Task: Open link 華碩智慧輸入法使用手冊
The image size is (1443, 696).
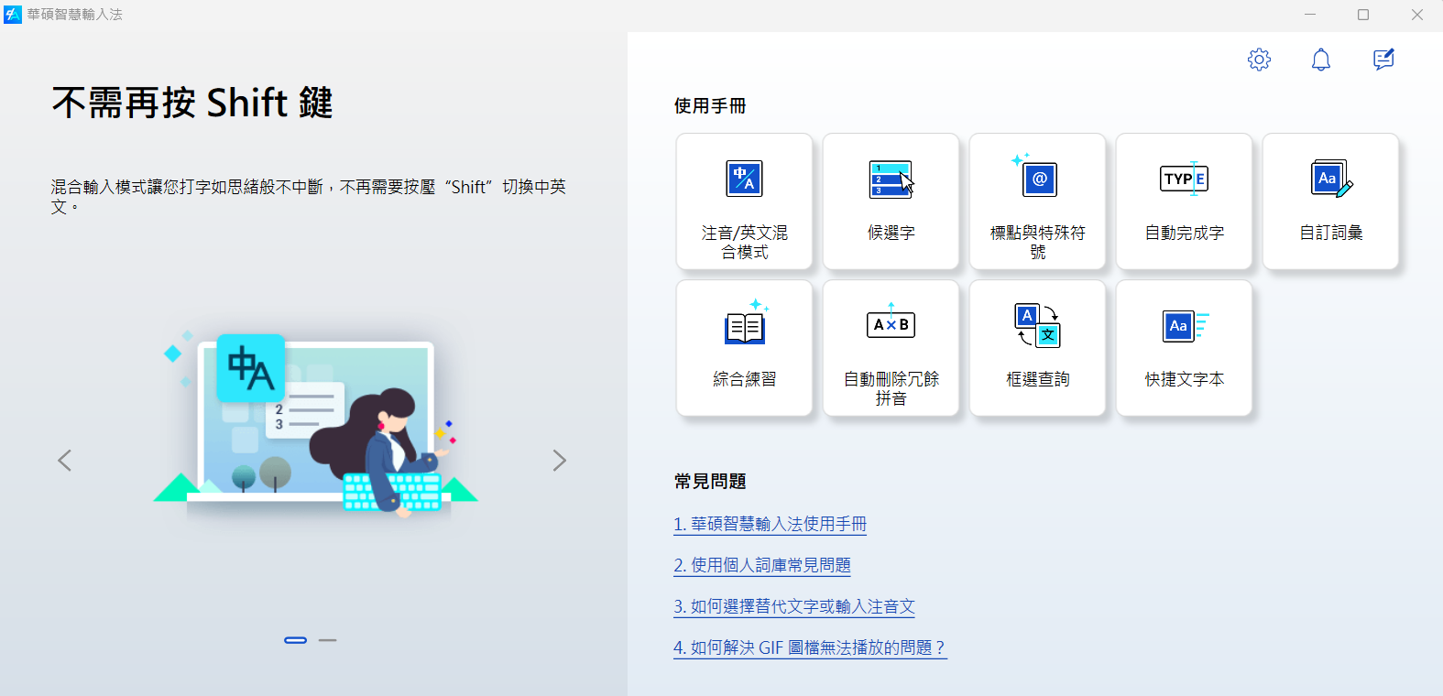Action: pyautogui.click(x=770, y=524)
